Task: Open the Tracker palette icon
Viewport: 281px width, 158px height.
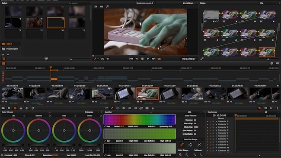Action: (x=124, y=108)
